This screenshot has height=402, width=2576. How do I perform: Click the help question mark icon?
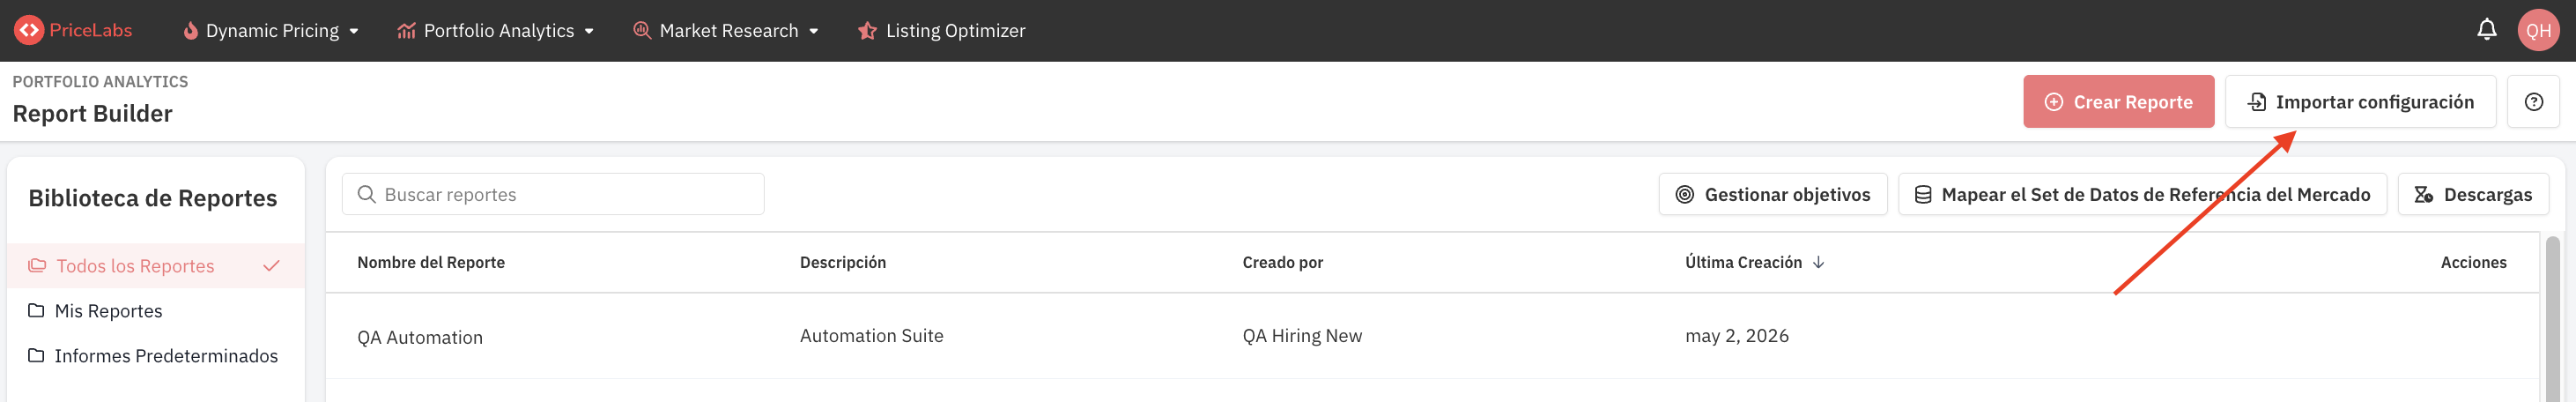[x=2533, y=102]
